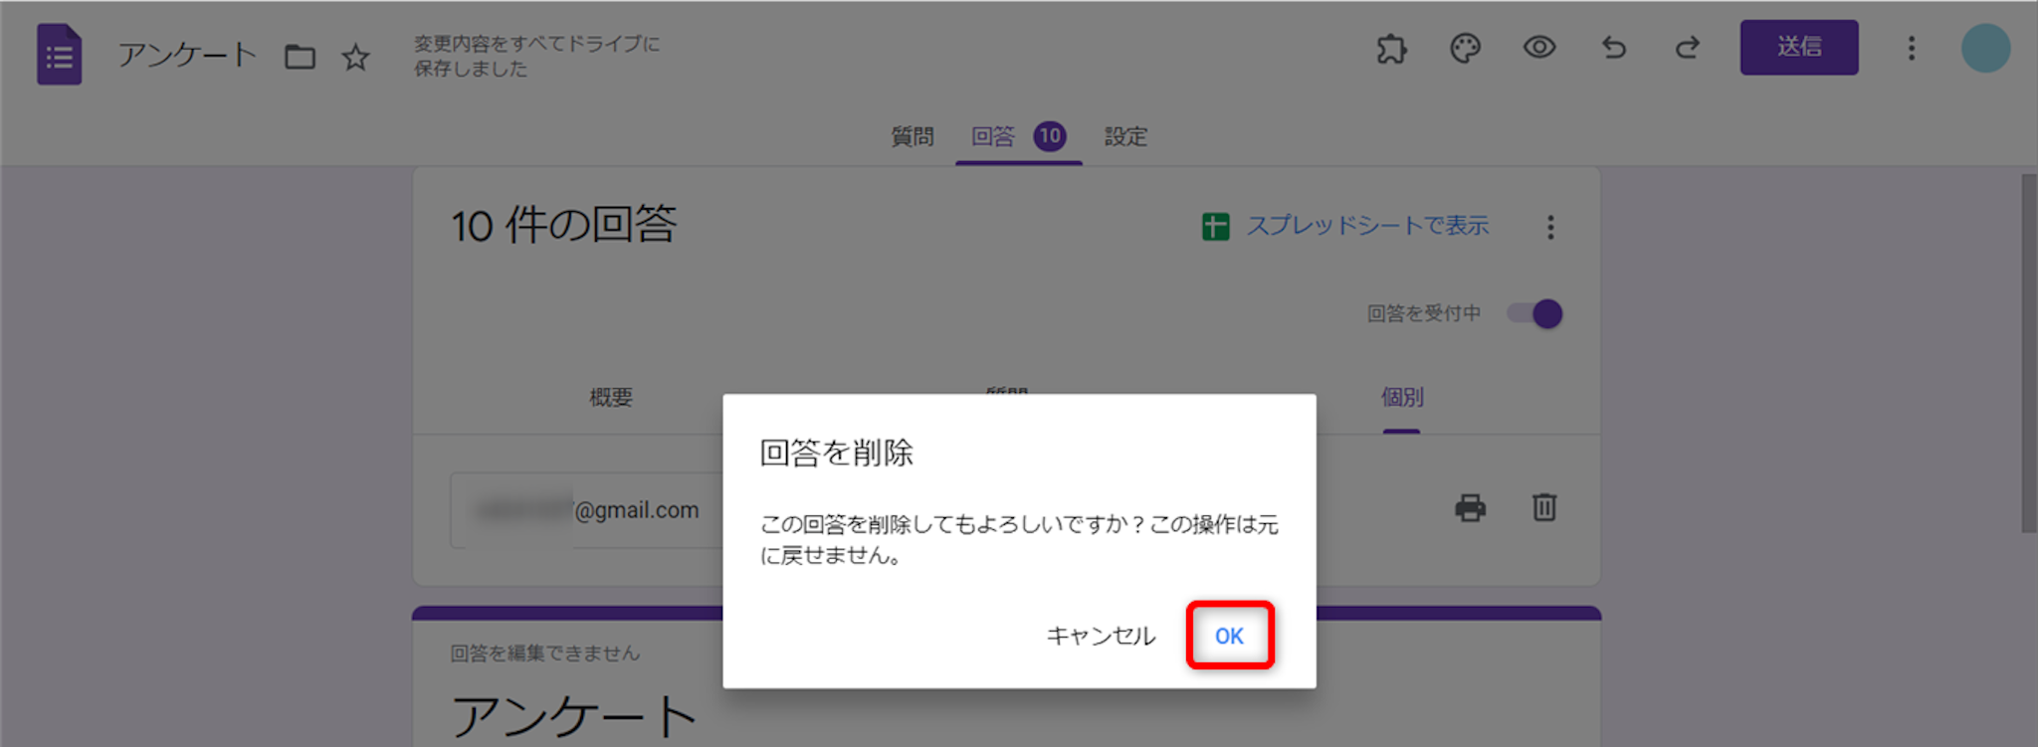Click the Google Forms home icon

tap(59, 54)
